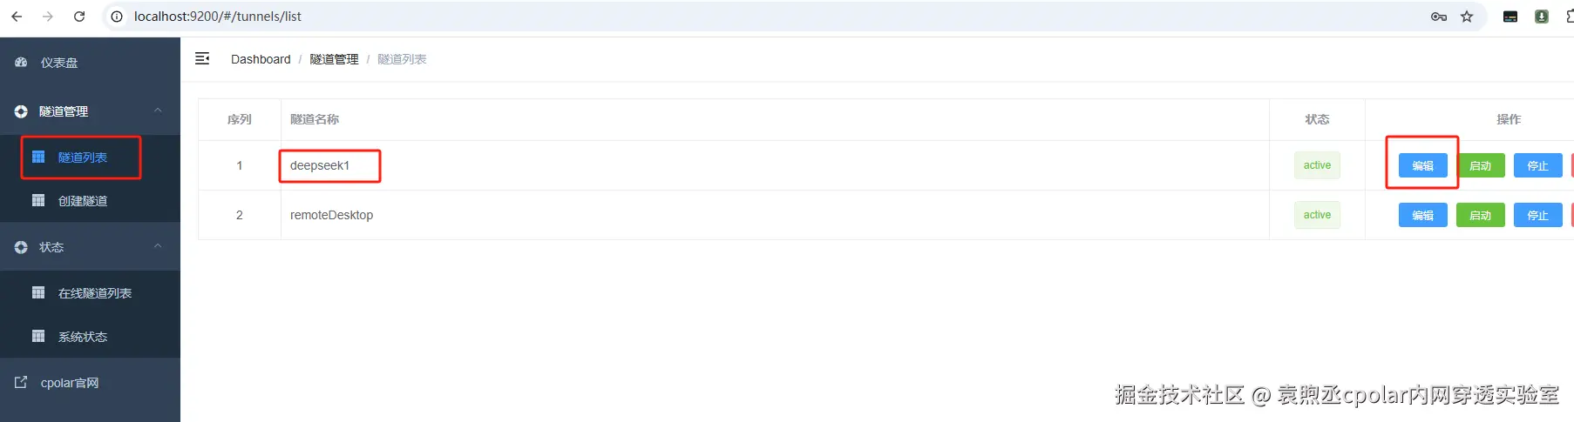Collapse the sidebar with hamburger icon

[202, 58]
